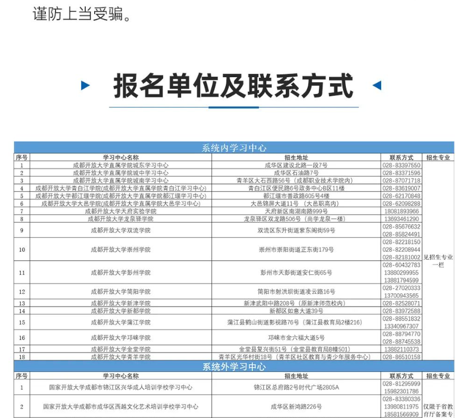Select the 成都开放大学彭州学院 name cell

click(121, 273)
